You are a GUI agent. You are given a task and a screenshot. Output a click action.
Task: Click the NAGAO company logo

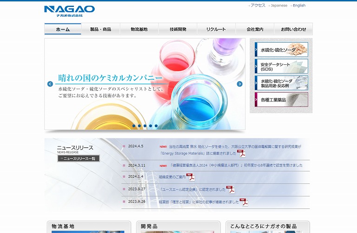click(x=69, y=11)
